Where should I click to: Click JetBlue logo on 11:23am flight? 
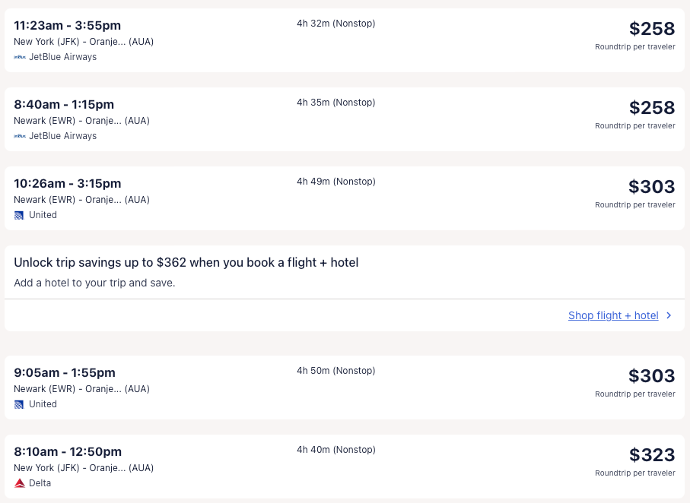[20, 57]
